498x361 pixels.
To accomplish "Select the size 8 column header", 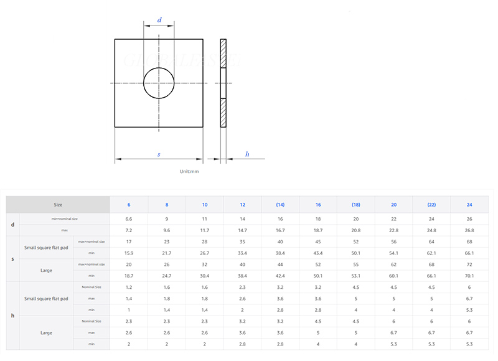I will point(167,204).
